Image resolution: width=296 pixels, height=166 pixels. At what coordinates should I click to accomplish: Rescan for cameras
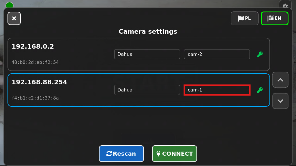click(121, 154)
